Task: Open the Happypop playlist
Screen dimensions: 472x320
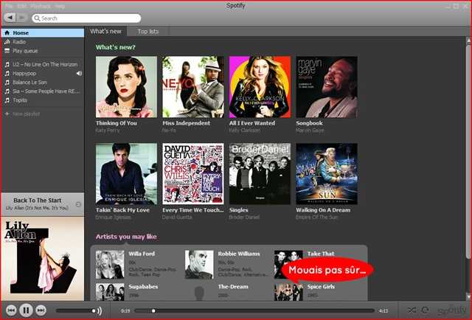Action: pos(43,74)
